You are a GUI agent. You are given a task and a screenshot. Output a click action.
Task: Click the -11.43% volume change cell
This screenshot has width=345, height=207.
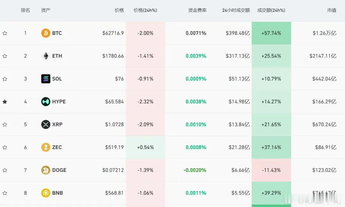click(x=271, y=170)
